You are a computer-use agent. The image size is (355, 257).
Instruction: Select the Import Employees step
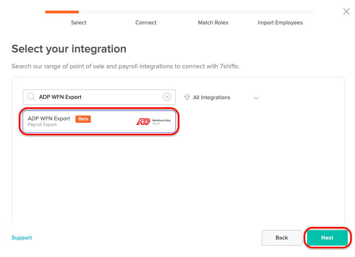[x=280, y=23]
